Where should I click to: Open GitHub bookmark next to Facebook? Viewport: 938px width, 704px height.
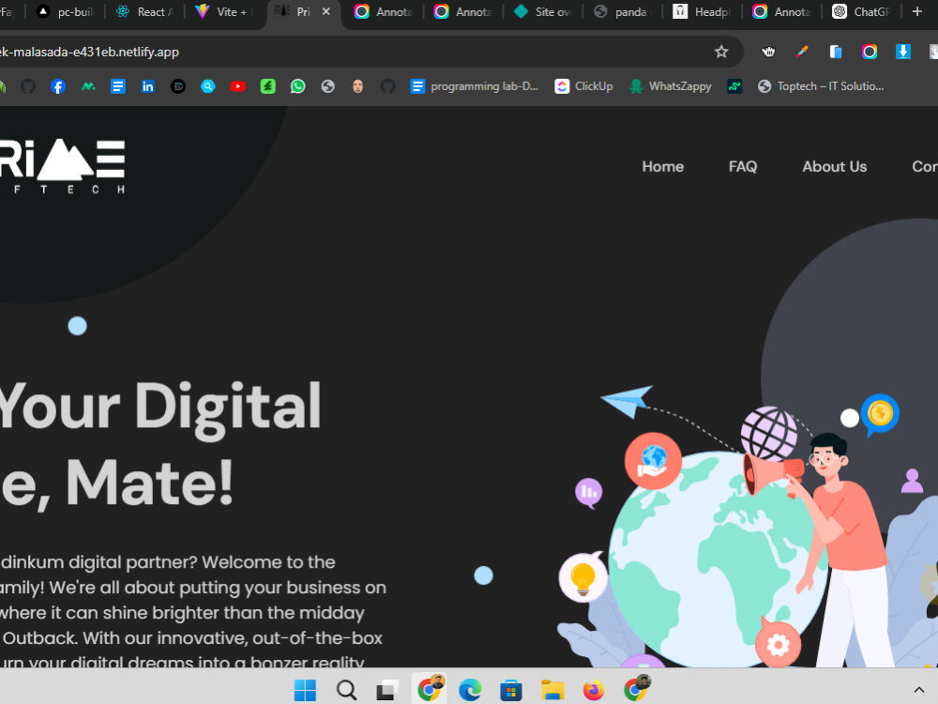pos(28,86)
